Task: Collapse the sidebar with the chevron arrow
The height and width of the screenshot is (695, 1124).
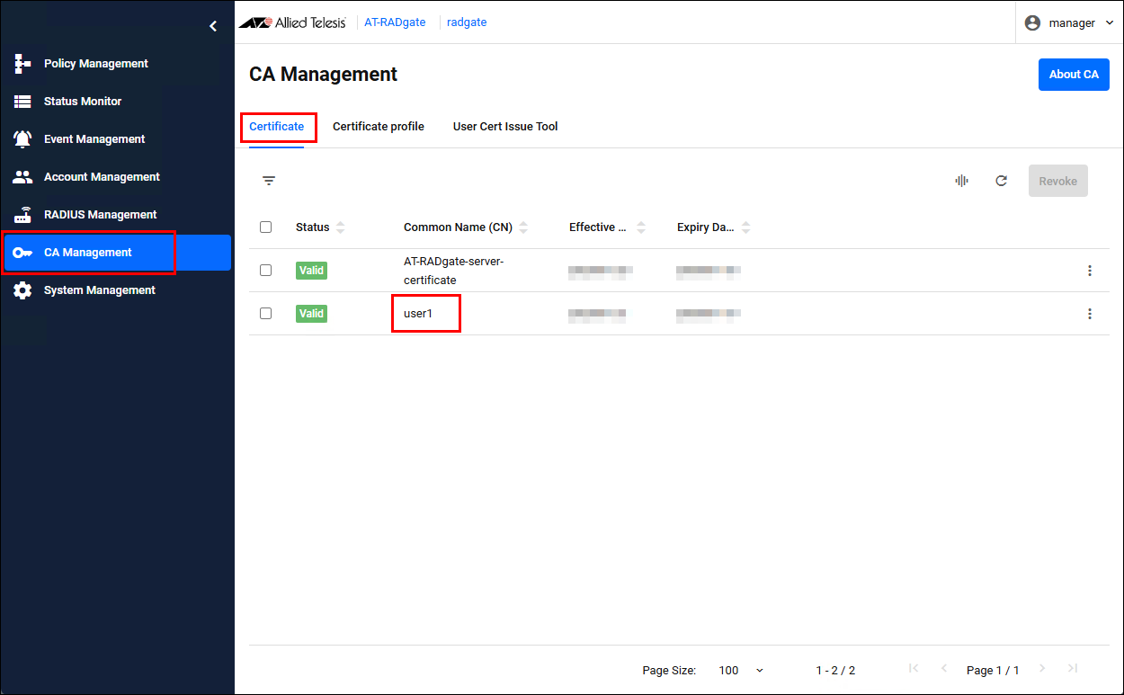Action: coord(213,26)
